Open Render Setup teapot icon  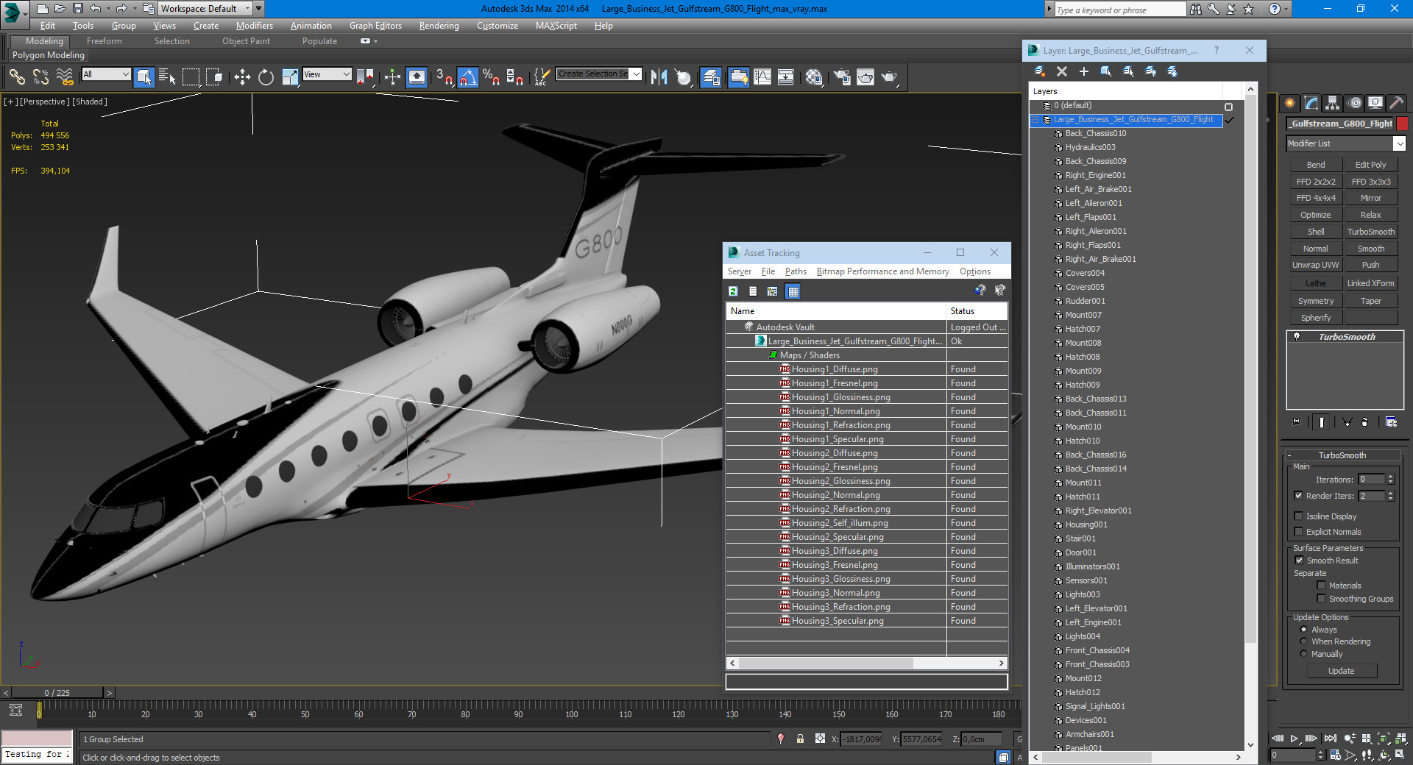coord(842,76)
